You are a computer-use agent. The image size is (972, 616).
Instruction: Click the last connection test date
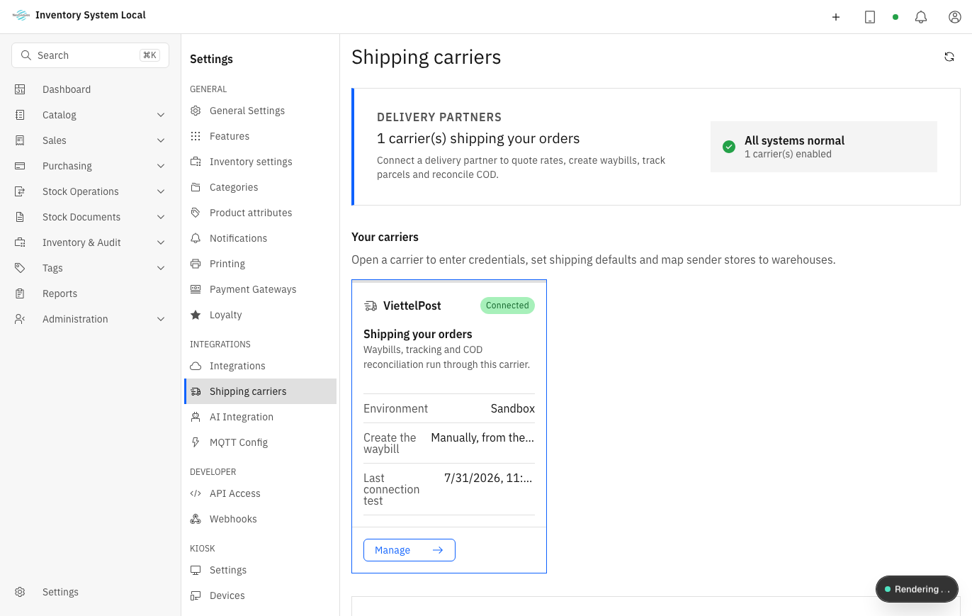(x=488, y=478)
